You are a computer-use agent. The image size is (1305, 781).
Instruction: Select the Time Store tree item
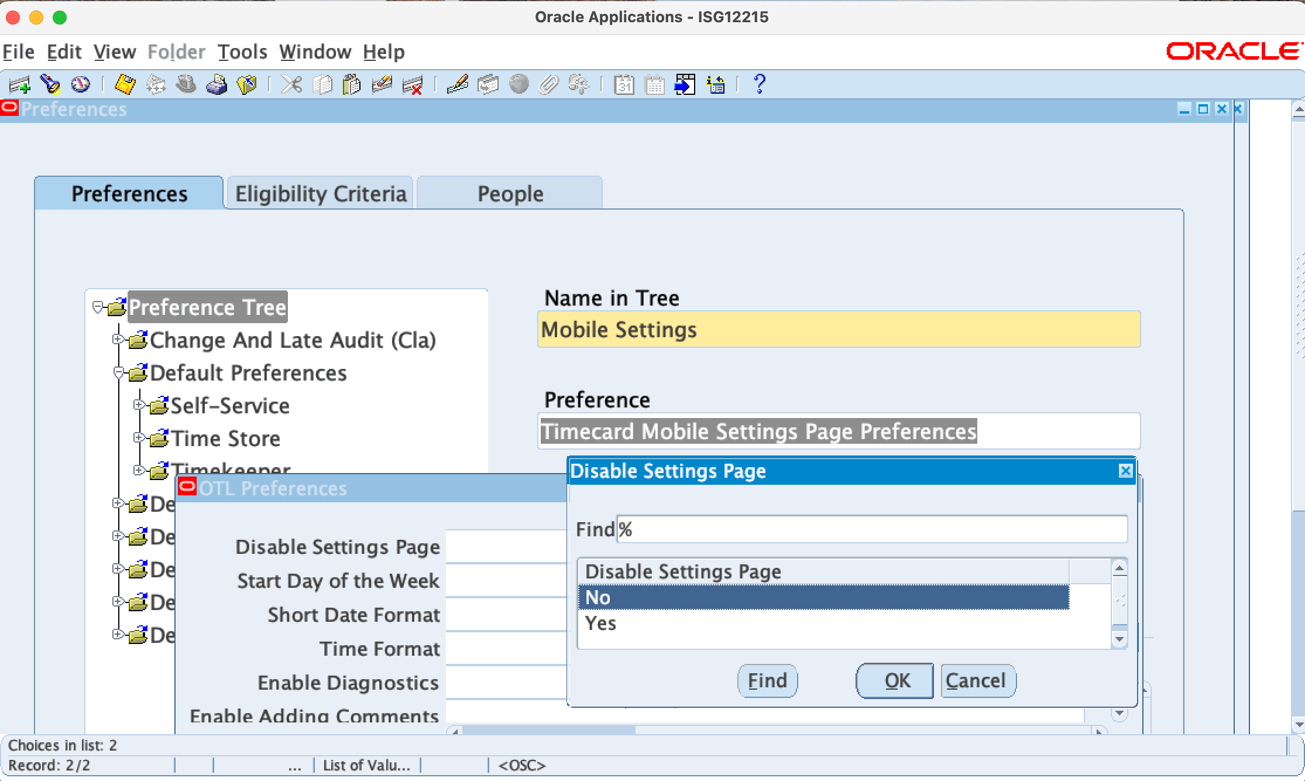point(225,439)
